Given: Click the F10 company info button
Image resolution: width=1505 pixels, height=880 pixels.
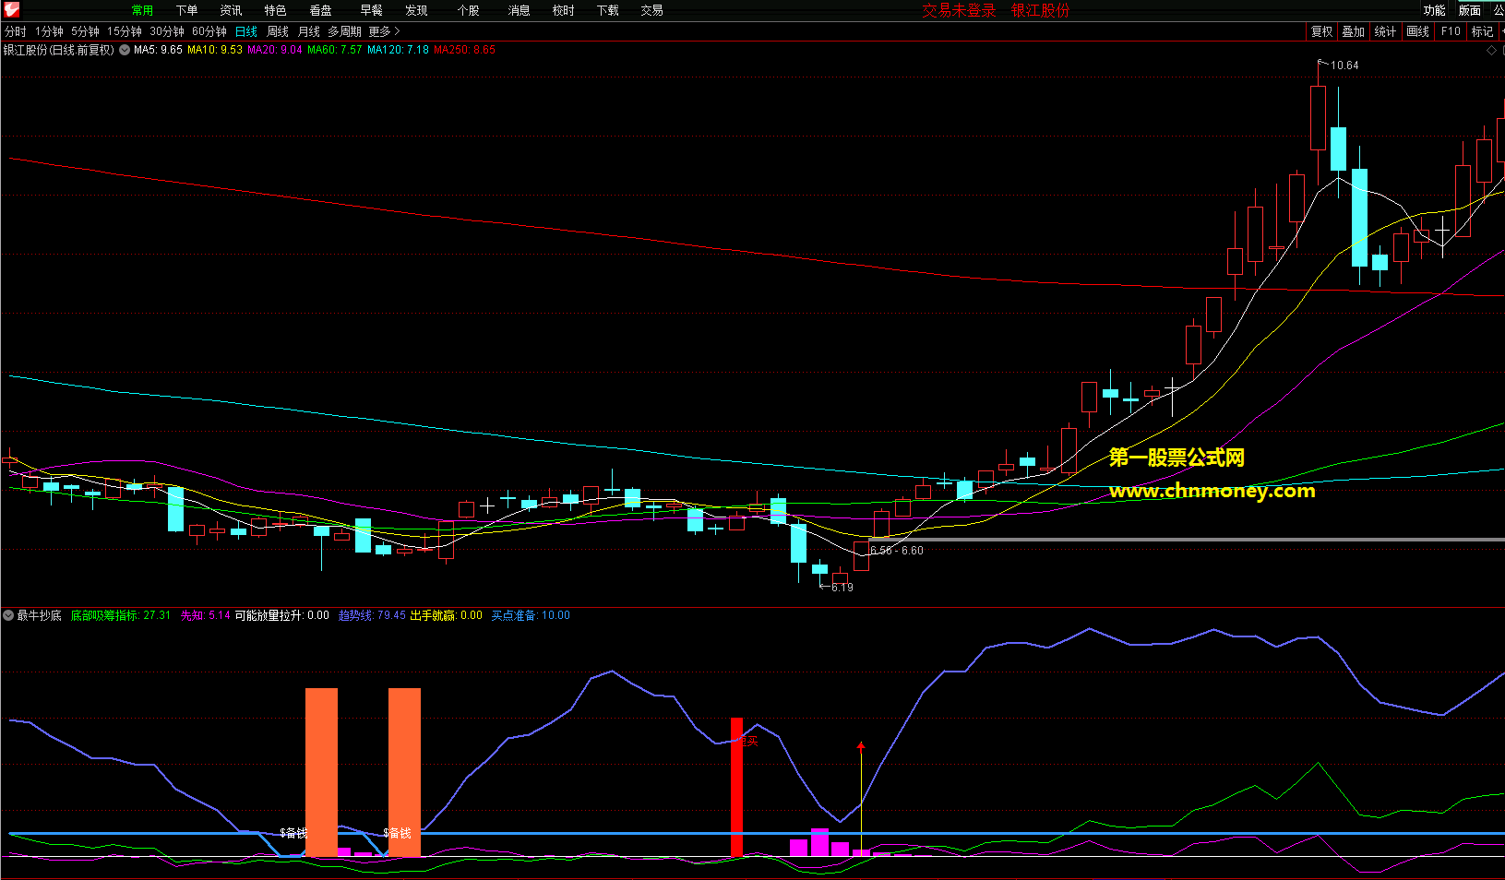Looking at the screenshot, I should pos(1451,31).
